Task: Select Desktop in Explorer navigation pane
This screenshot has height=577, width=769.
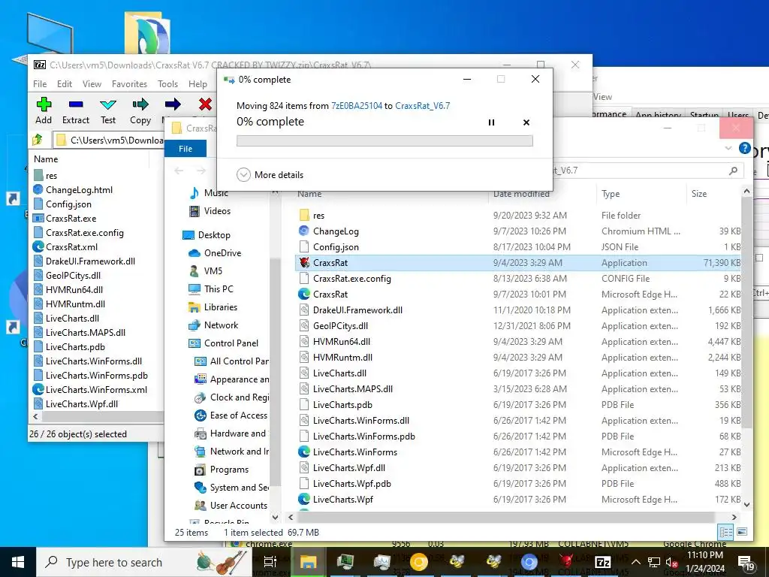Action: coord(206,235)
